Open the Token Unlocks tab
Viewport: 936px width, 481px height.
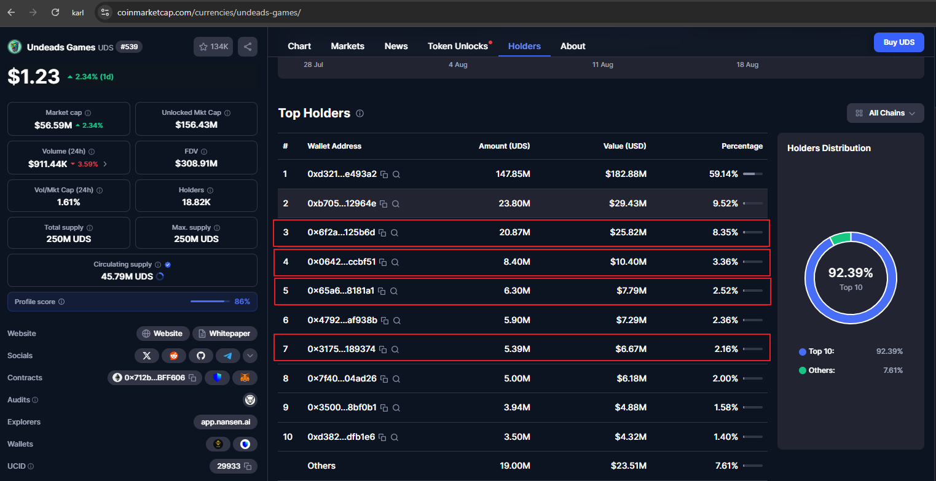(458, 45)
